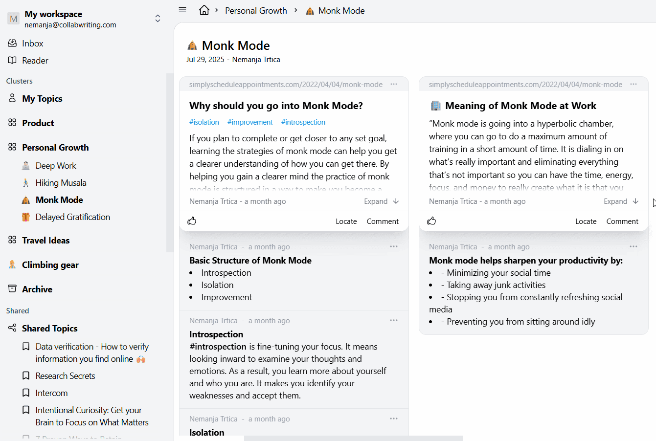
Task: Click the Archive box icon
Action: [x=12, y=289]
